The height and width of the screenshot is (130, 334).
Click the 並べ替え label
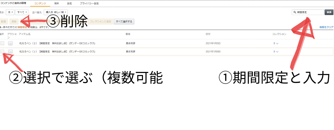(x=37, y=13)
